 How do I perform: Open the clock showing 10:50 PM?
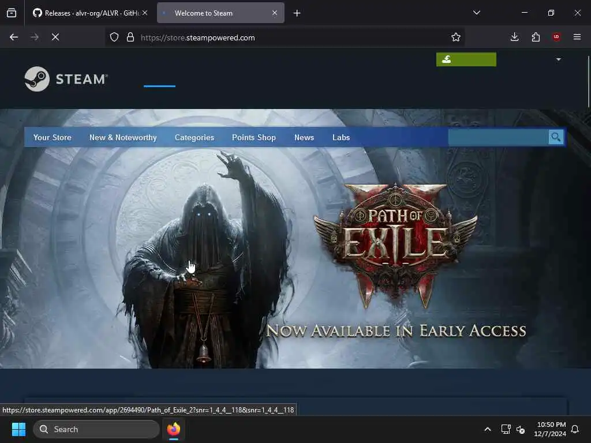(x=550, y=429)
